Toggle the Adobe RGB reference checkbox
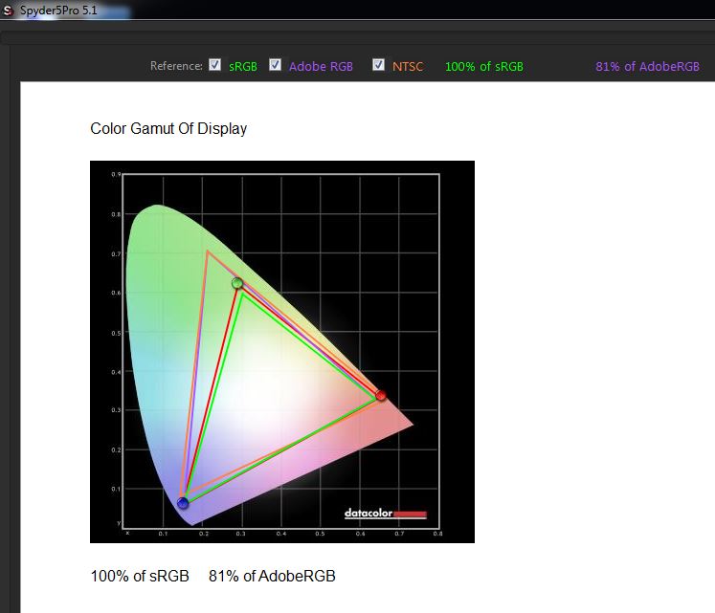 coord(275,65)
